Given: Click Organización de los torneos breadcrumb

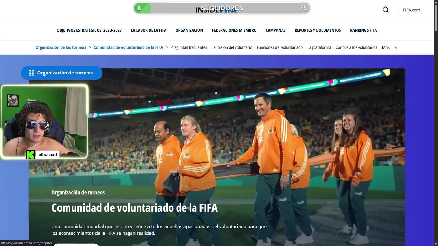Looking at the screenshot, I should click(61, 47).
